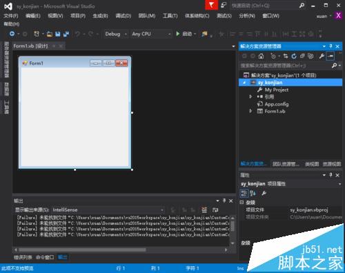Click the Quick Launch magnifier icon
The height and width of the screenshot is (273, 345).
click(302, 6)
